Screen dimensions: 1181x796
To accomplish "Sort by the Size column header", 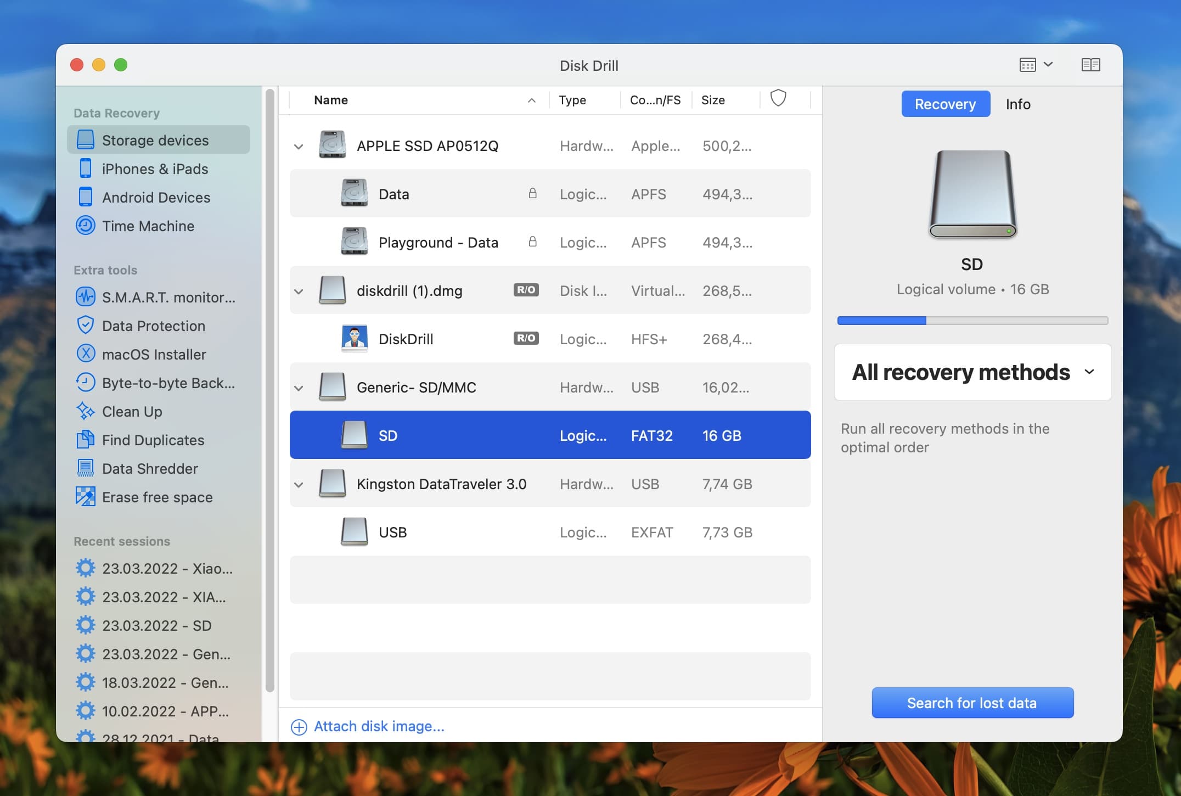I will [x=713, y=100].
